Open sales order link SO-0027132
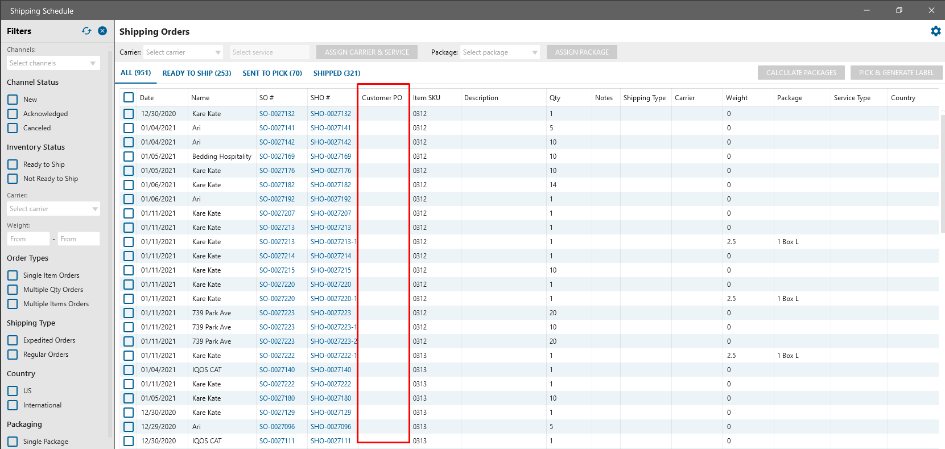Viewport: 945px width, 449px height. point(277,114)
